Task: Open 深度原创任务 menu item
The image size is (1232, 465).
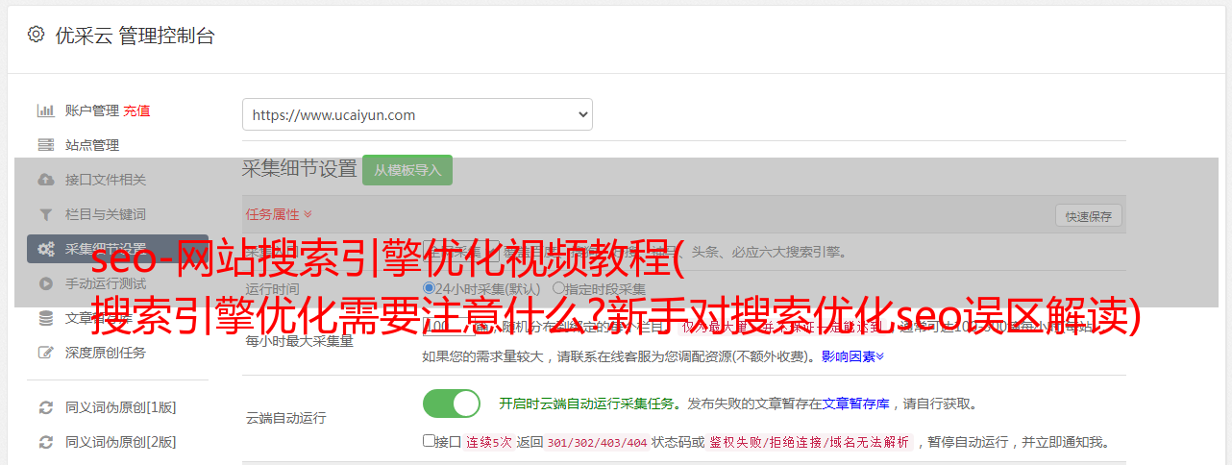Action: tap(106, 353)
